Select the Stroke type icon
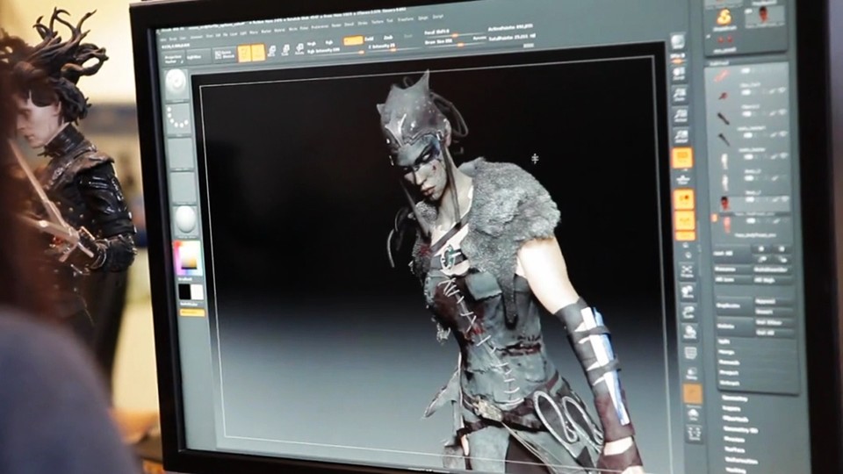 click(178, 118)
